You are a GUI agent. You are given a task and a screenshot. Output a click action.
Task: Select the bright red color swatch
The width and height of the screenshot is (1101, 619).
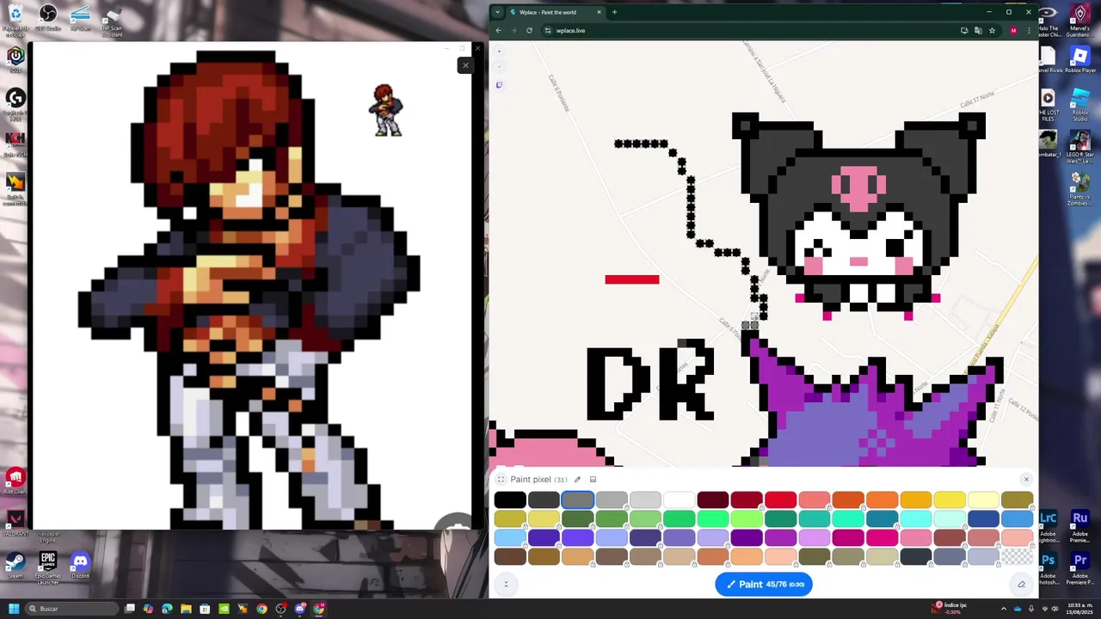point(780,500)
